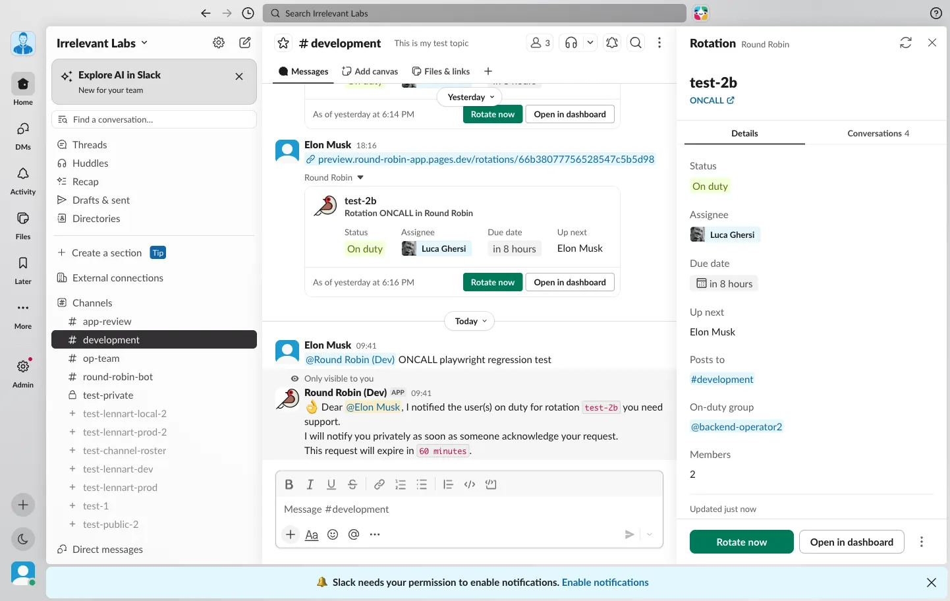Compose a new message icon
Image resolution: width=950 pixels, height=601 pixels.
pos(245,43)
